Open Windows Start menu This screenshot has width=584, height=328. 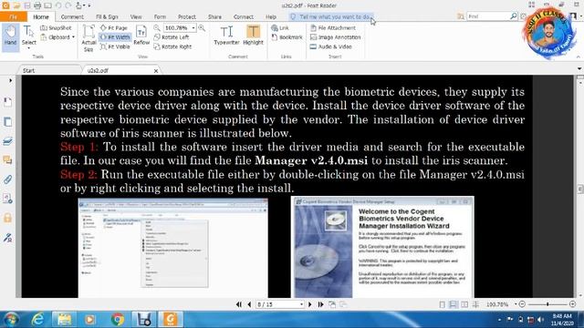coord(11,320)
